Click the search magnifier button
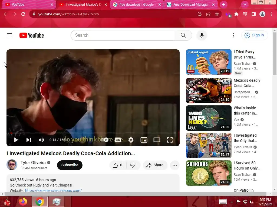The height and width of the screenshot is (207, 277). [183, 35]
